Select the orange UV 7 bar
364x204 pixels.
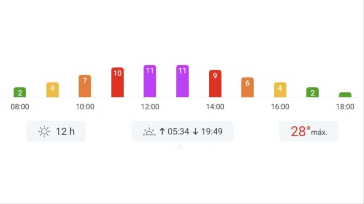point(85,86)
